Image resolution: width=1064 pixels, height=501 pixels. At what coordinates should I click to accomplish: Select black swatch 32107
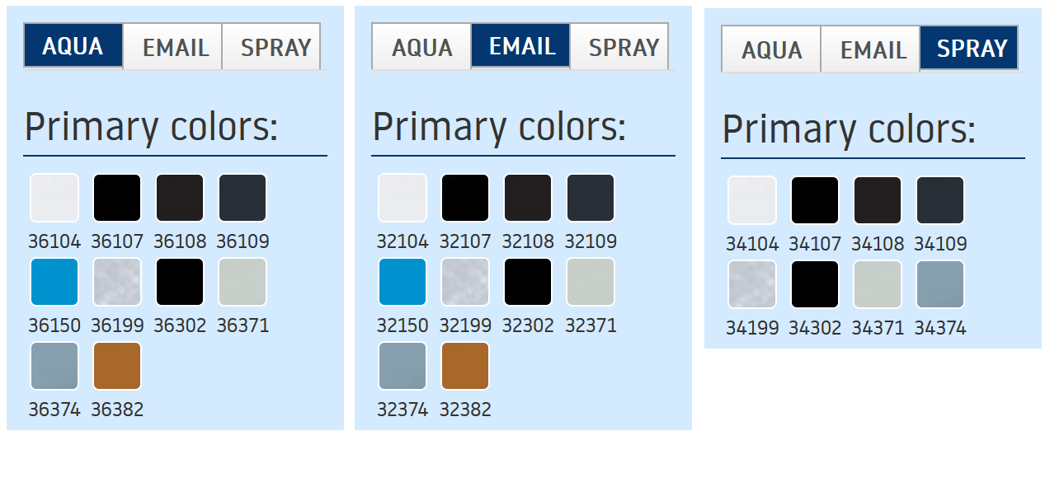pyautogui.click(x=465, y=198)
